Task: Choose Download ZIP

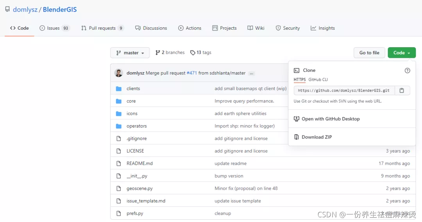Action: tap(313, 137)
